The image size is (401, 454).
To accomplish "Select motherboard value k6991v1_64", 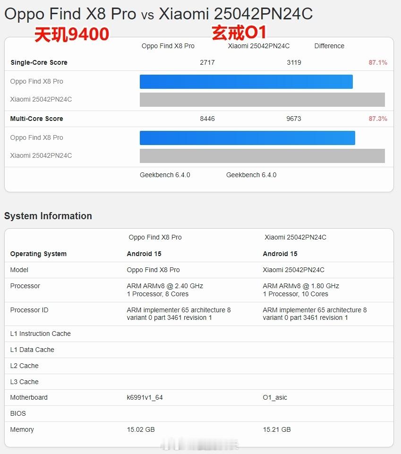I will [x=145, y=397].
